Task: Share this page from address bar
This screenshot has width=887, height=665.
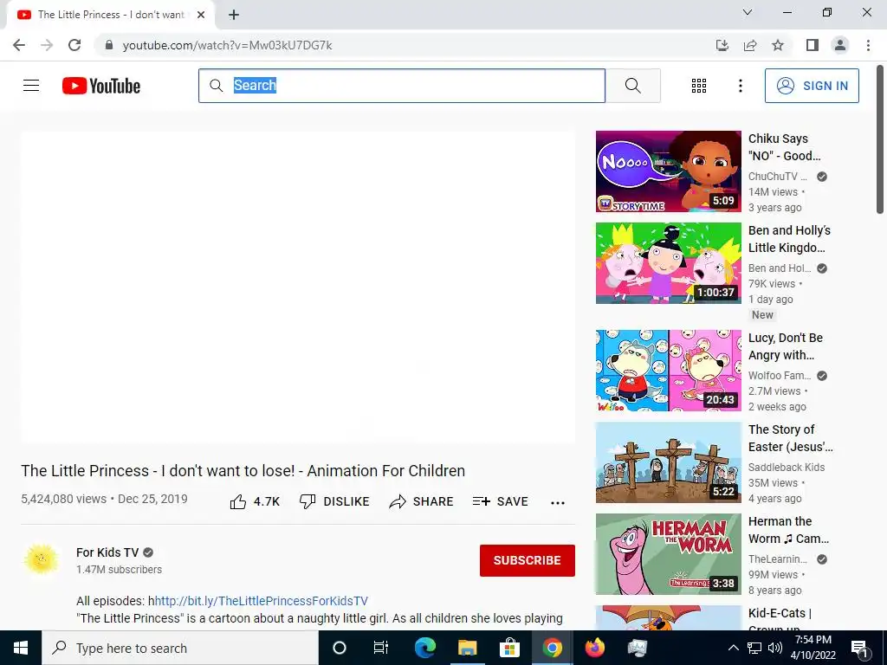Action: point(750,45)
